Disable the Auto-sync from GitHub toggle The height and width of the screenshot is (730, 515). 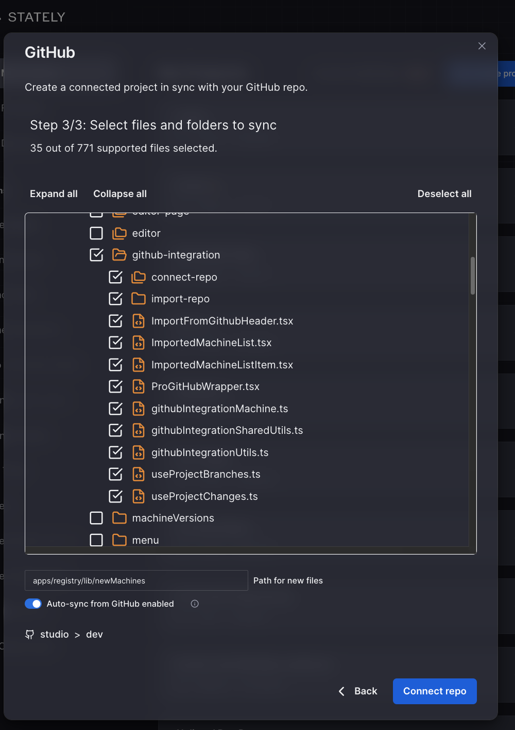coord(33,603)
